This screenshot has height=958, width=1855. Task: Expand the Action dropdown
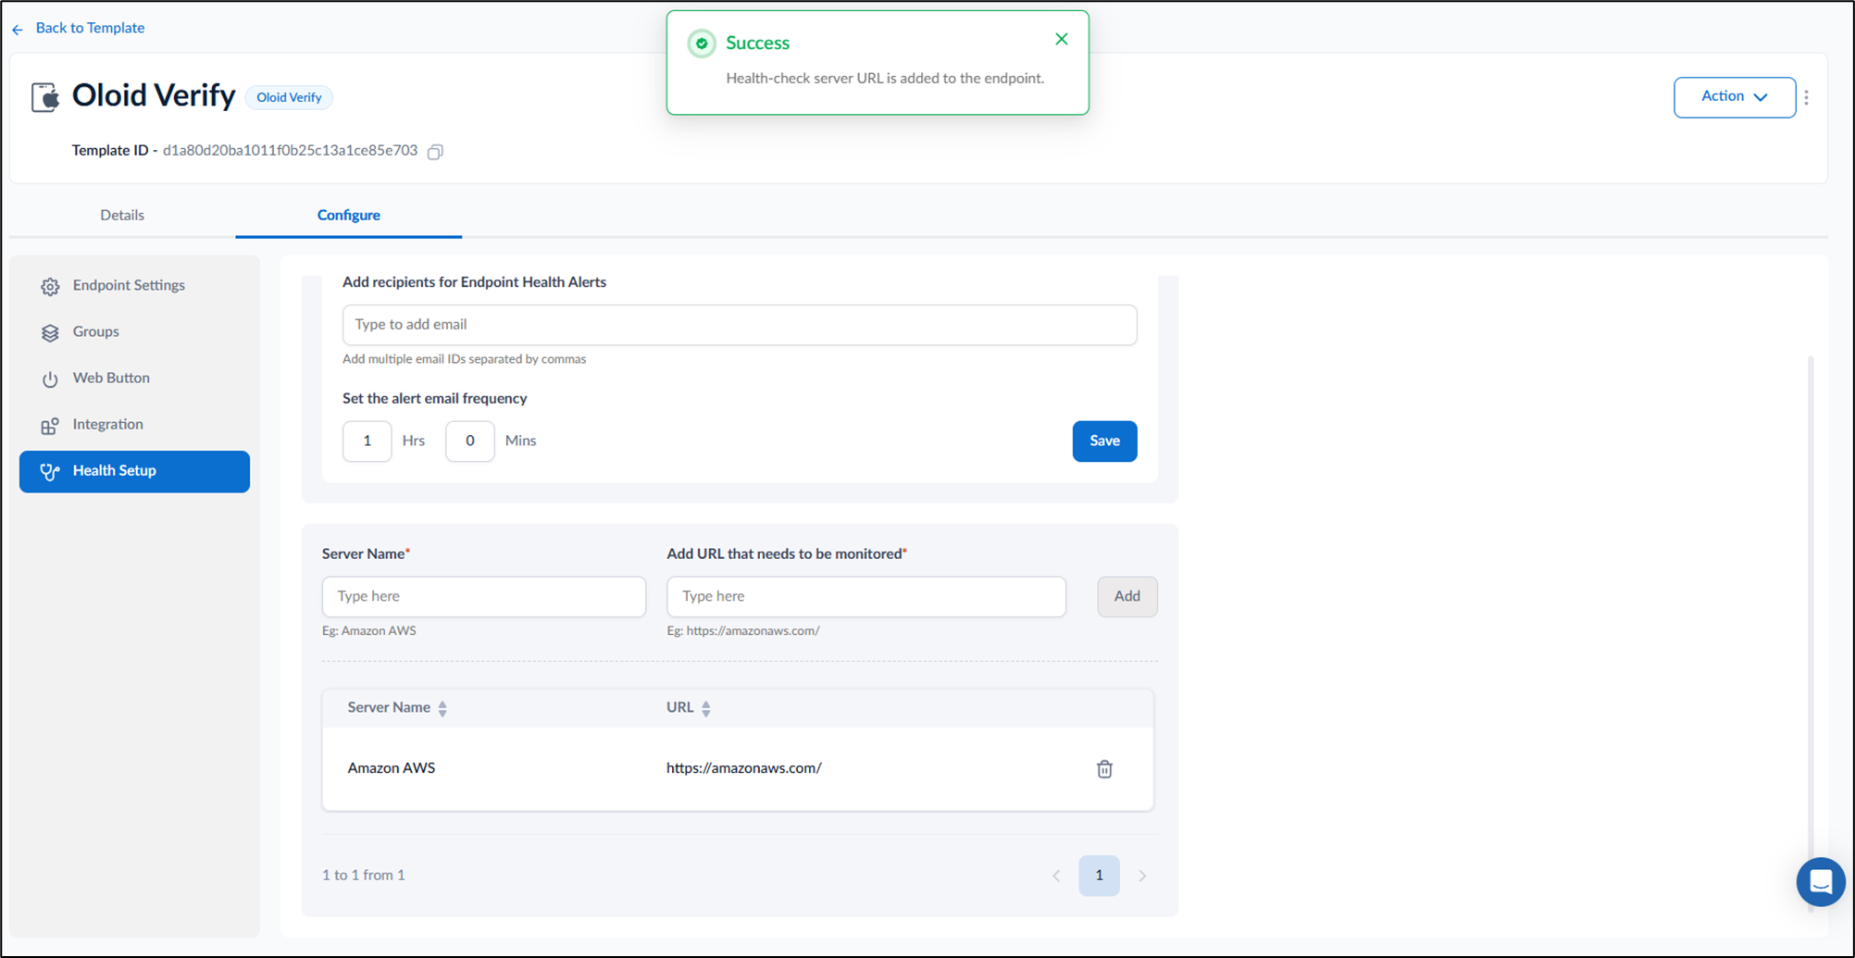pos(1734,97)
